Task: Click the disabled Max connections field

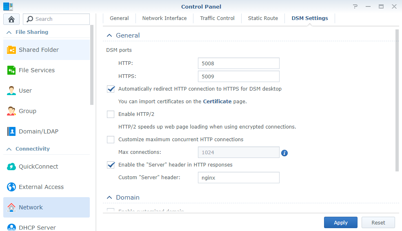Action: 238,152
